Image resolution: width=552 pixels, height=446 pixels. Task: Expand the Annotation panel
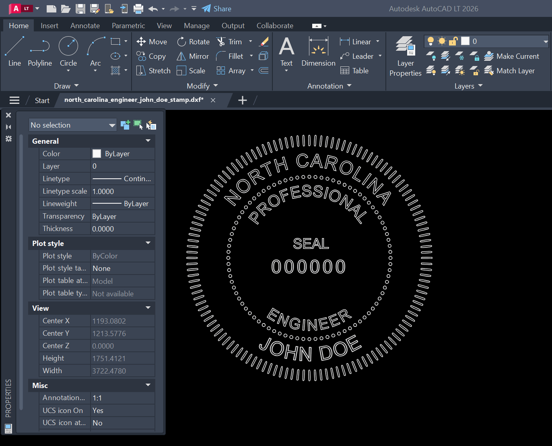pyautogui.click(x=329, y=86)
